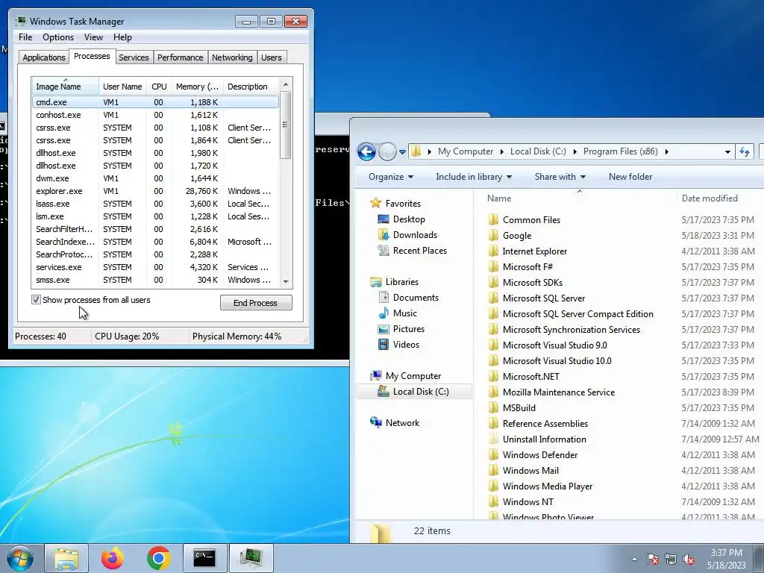Viewport: 764px width, 573px height.
Task: Click the Forward arrow in Explorer
Action: point(387,151)
